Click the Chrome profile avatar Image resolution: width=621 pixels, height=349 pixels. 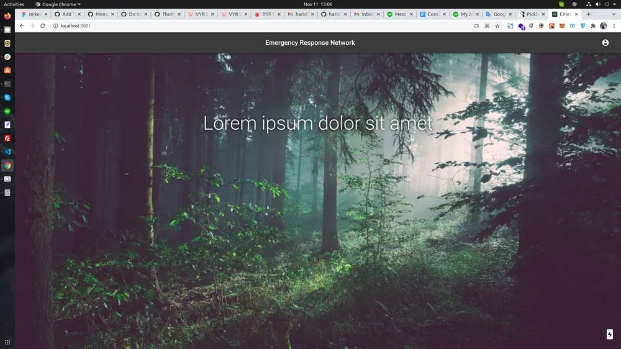603,26
